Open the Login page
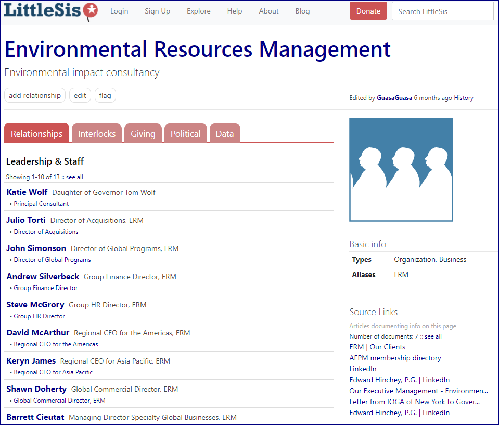The width and height of the screenshot is (499, 425). point(119,11)
